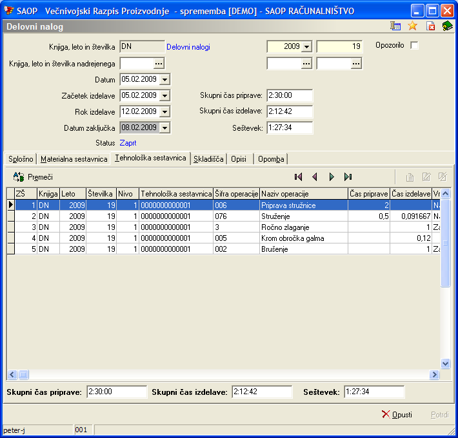Click the Delovni nalogi link
This screenshot has width=458, height=438.
pyautogui.click(x=188, y=47)
